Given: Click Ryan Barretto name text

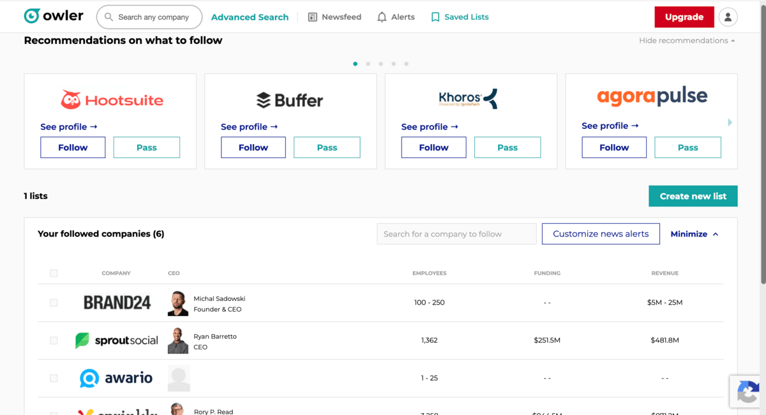Looking at the screenshot, I should pyautogui.click(x=215, y=336).
